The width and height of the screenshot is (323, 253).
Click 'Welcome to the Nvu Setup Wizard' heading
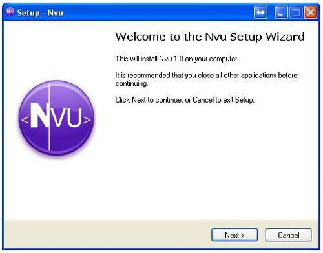pos(210,37)
